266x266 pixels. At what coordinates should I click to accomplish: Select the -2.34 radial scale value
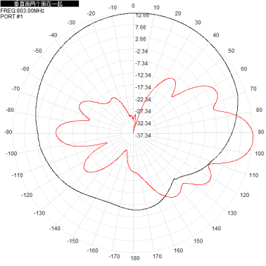pos(141,51)
